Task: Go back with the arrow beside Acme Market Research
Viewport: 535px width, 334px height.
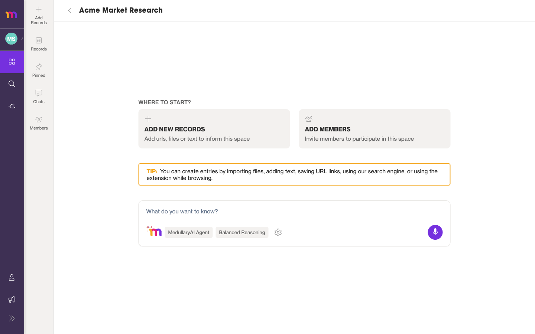Action: 69,10
